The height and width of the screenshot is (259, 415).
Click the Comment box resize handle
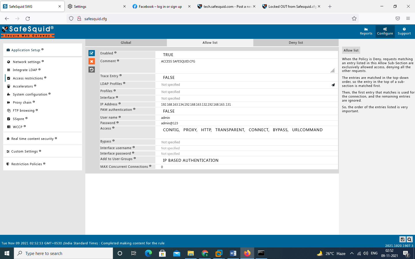tap(333, 71)
